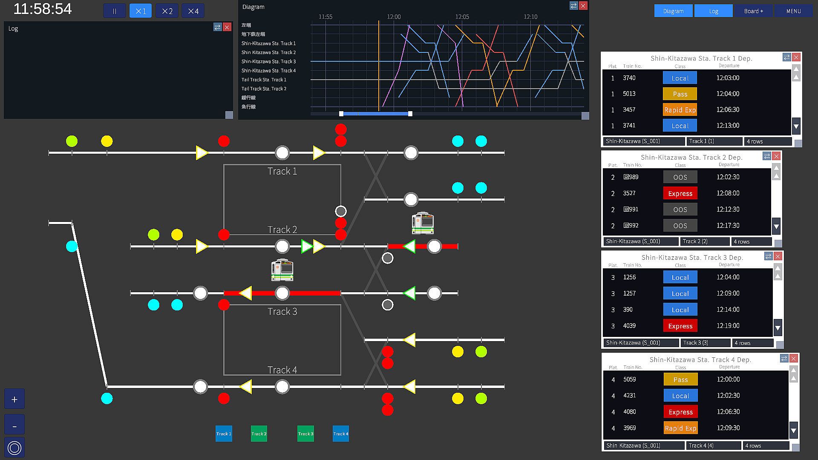The image size is (818, 460).
Task: Pause the simulation
Action: pyautogui.click(x=114, y=11)
